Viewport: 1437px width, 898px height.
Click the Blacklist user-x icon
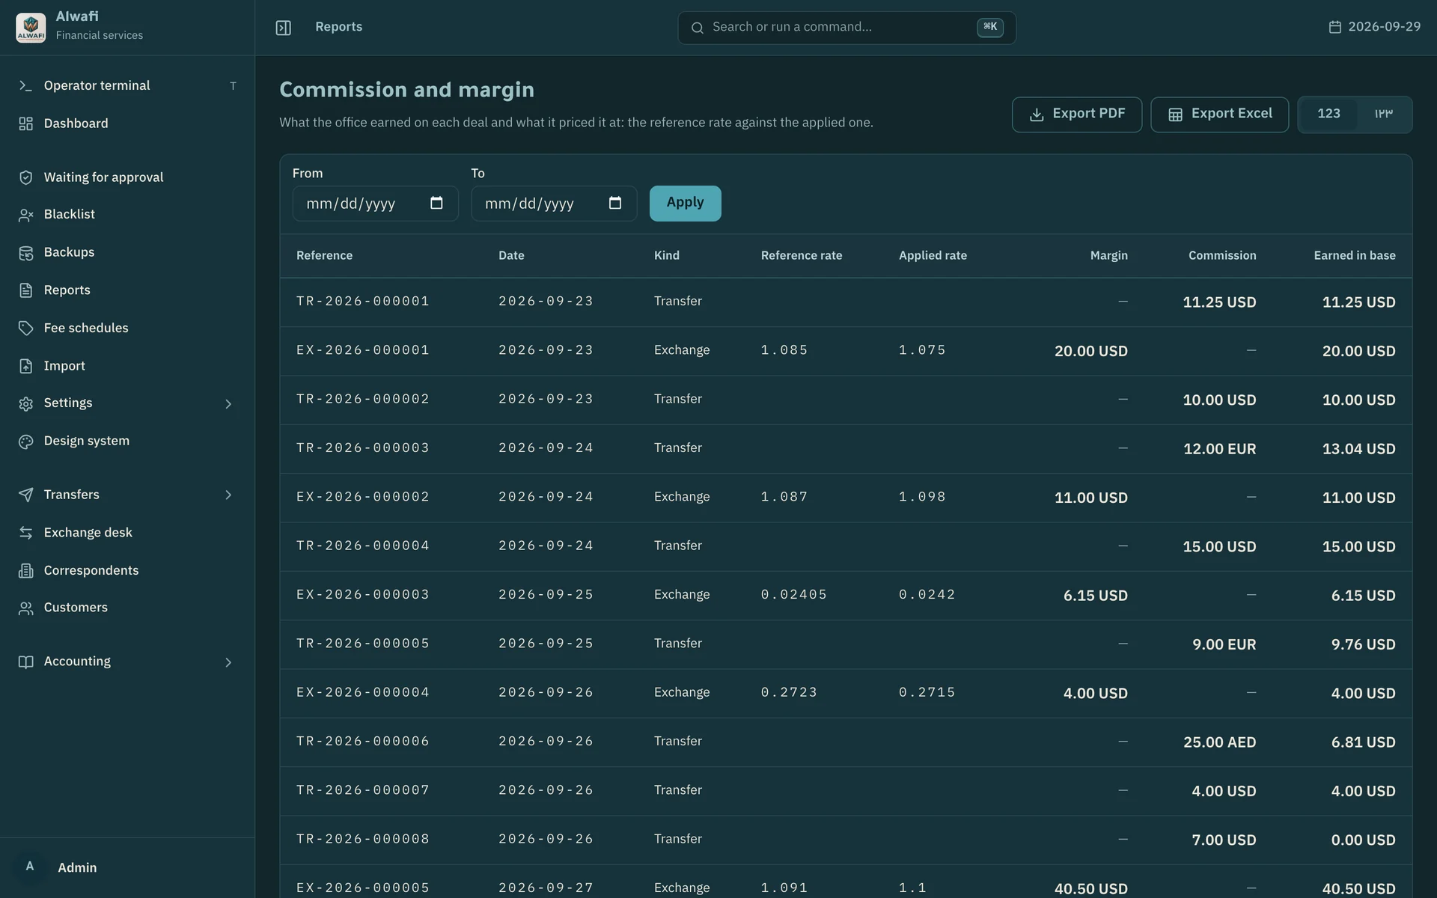[x=25, y=215]
